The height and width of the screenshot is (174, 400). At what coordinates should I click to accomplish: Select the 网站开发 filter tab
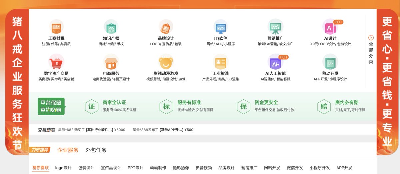click(x=272, y=168)
